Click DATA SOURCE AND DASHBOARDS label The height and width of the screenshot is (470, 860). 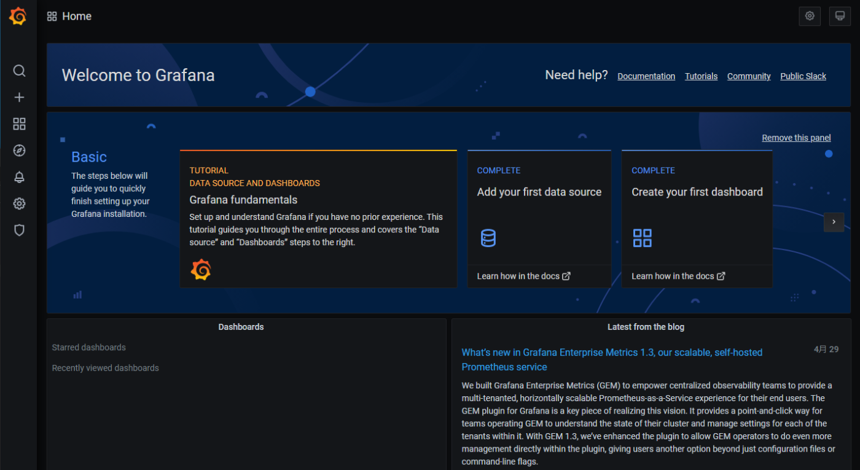coord(254,183)
